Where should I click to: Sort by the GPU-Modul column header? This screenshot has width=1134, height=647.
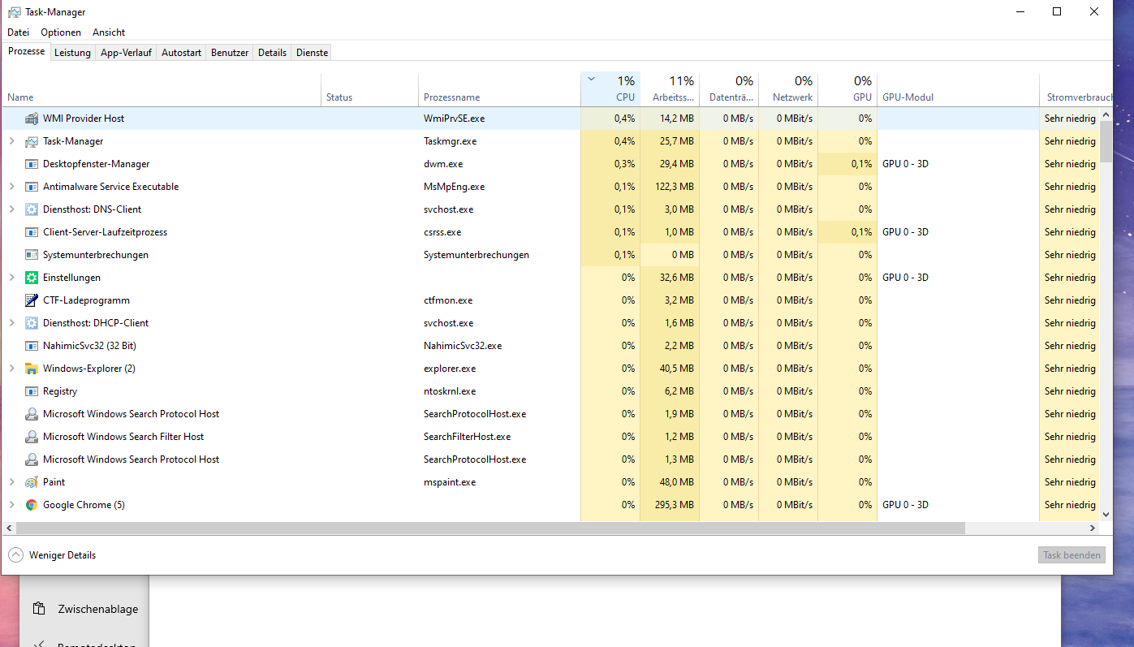(x=958, y=89)
